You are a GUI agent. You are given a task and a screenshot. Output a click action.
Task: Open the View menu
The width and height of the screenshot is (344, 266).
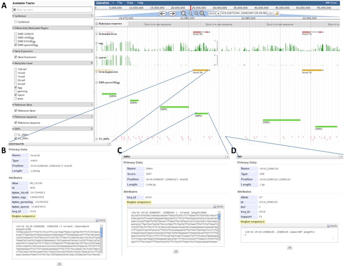coord(130,3)
